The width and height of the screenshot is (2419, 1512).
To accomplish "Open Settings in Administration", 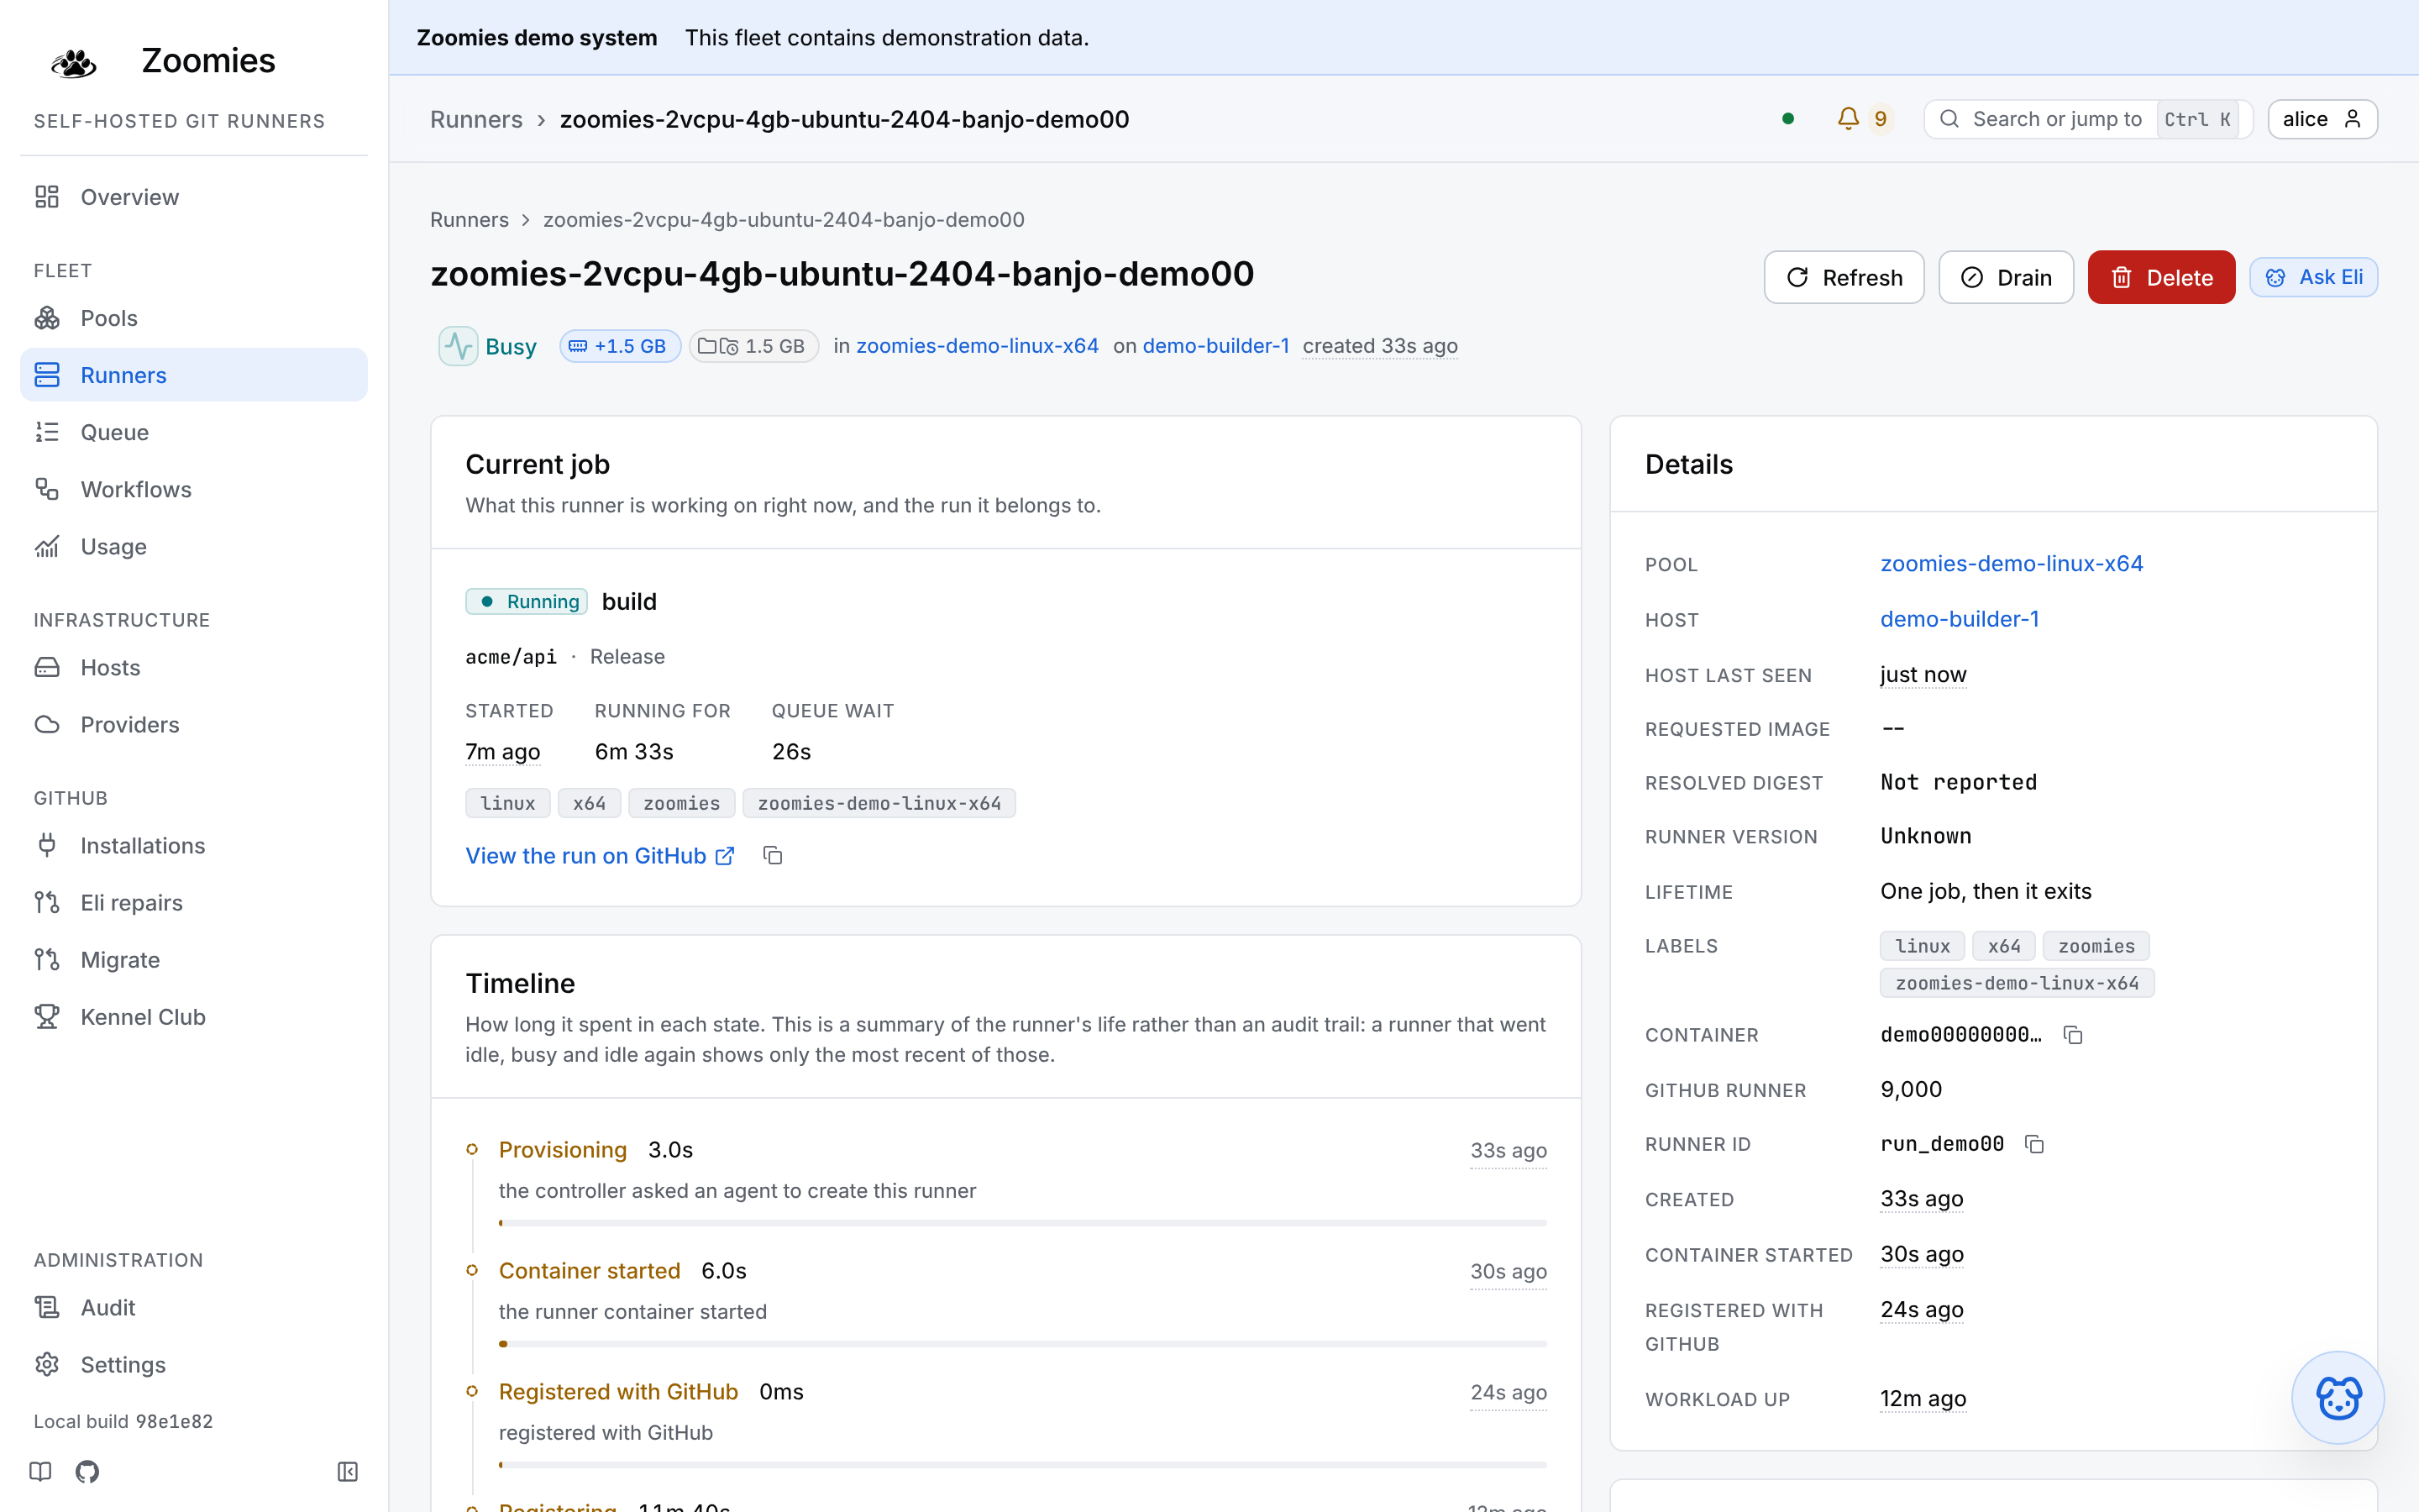I will tap(194, 1364).
